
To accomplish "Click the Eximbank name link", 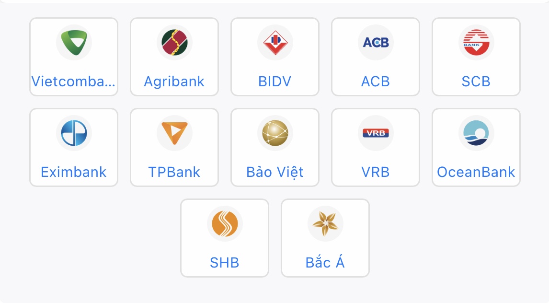I will tap(74, 172).
